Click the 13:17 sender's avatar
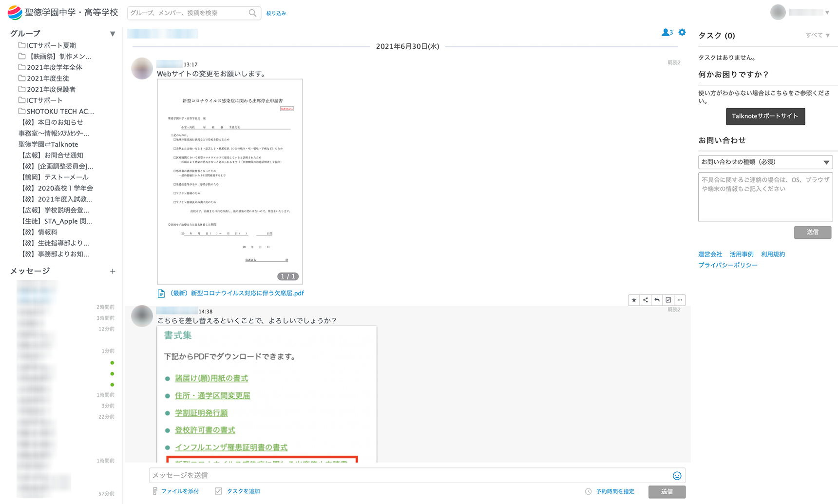 [142, 68]
